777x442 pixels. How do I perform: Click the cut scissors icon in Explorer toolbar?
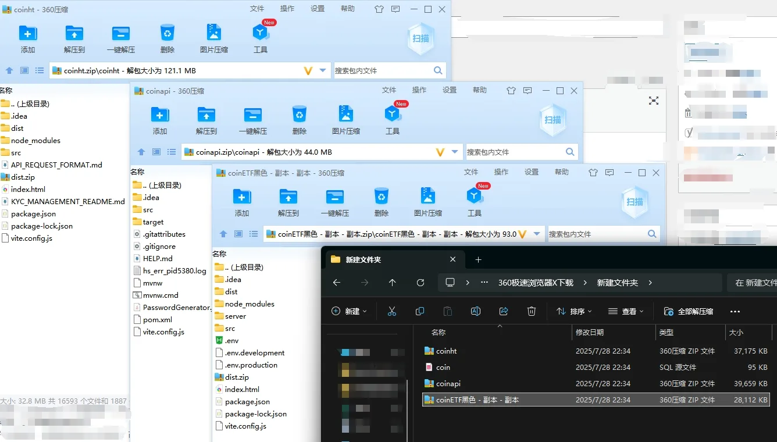point(391,311)
